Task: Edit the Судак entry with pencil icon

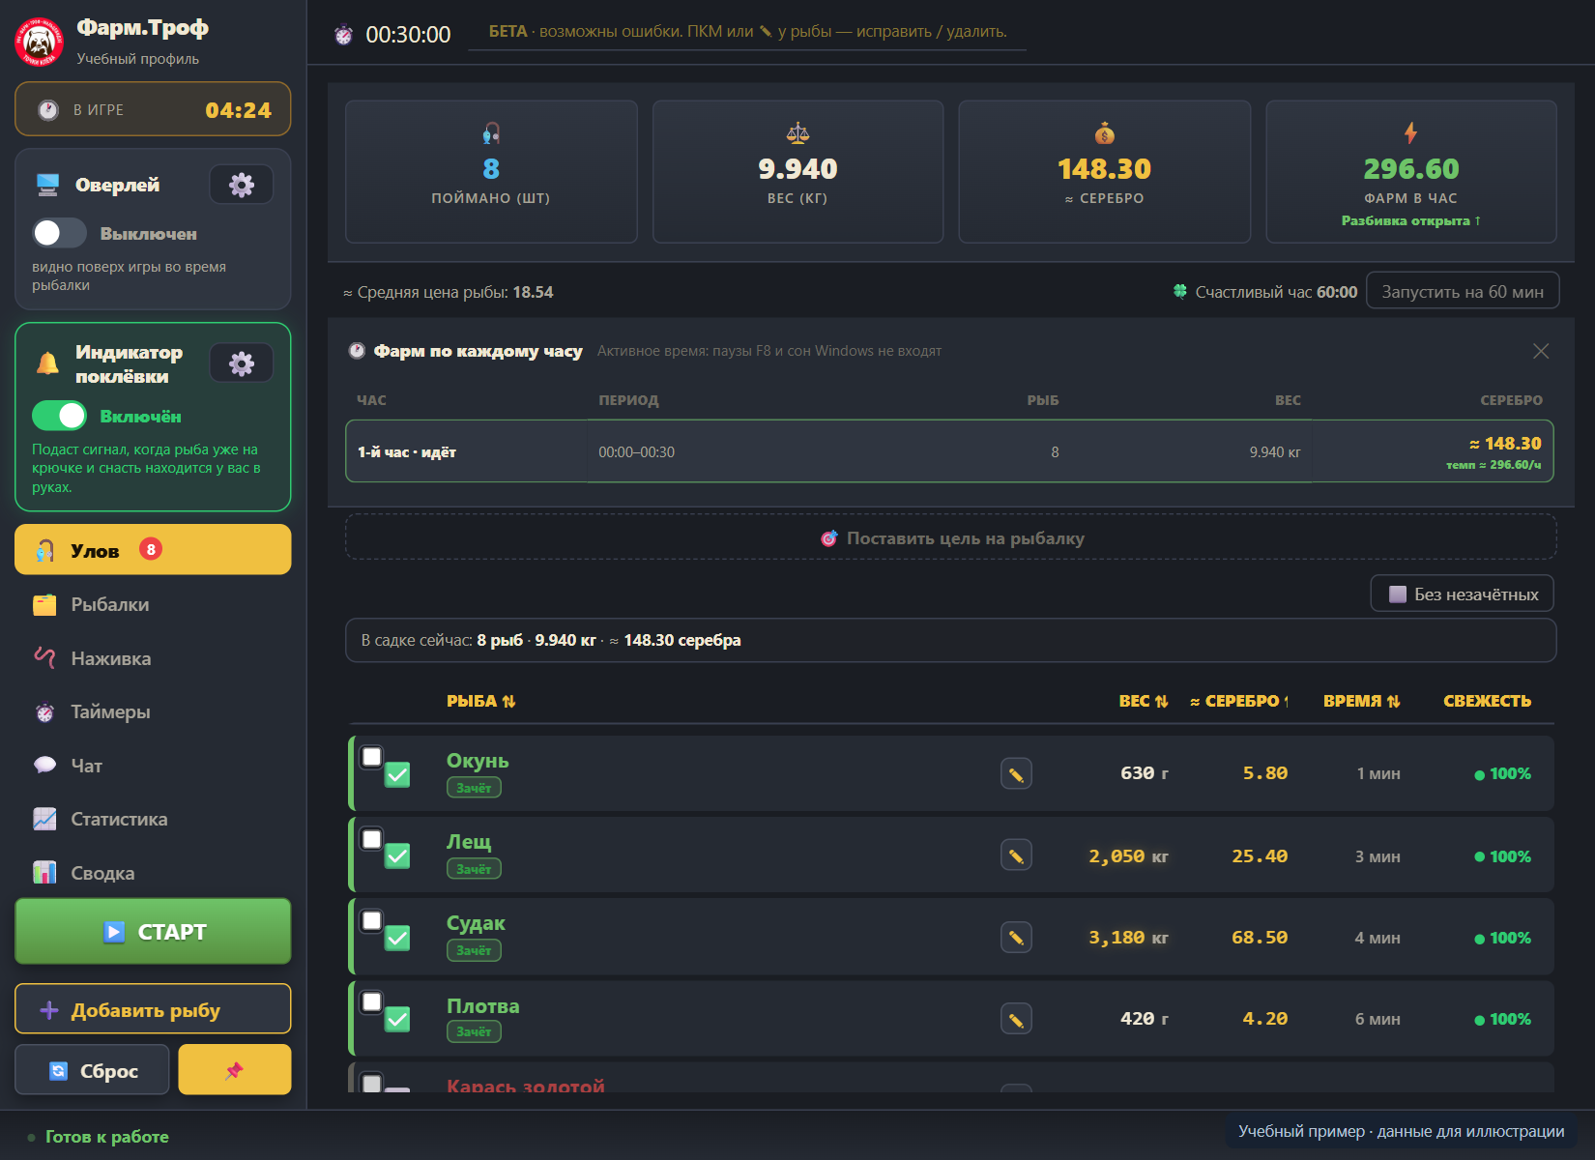Action: coord(1016,938)
